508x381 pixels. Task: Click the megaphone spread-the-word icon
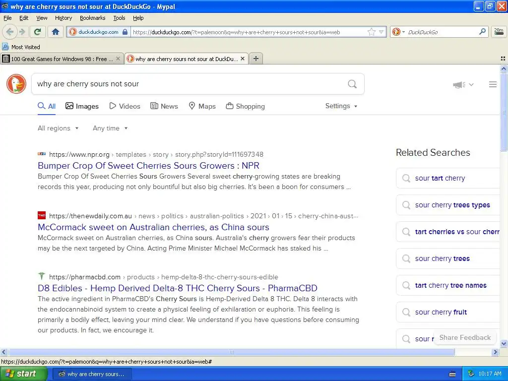[459, 84]
